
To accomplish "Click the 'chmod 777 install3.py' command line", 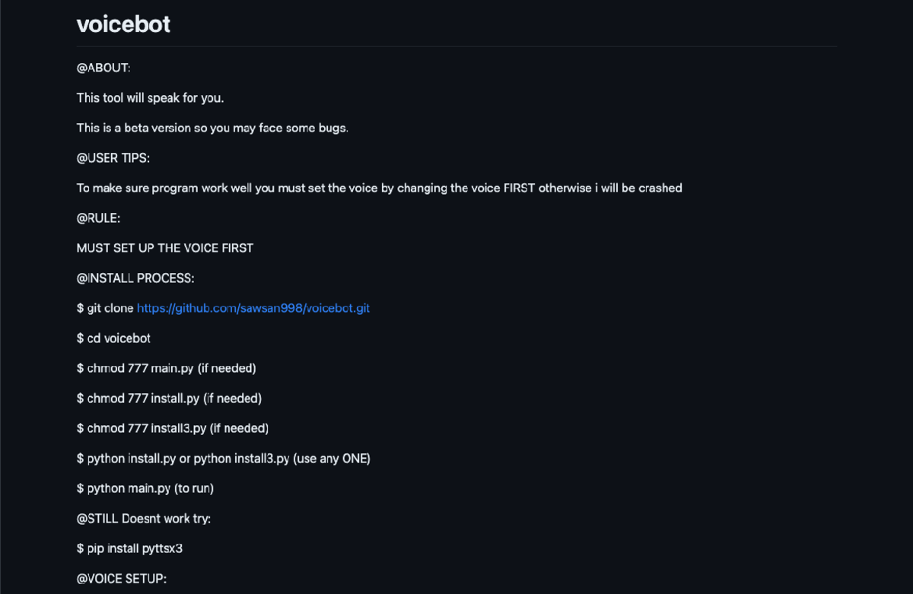I will click(x=173, y=428).
